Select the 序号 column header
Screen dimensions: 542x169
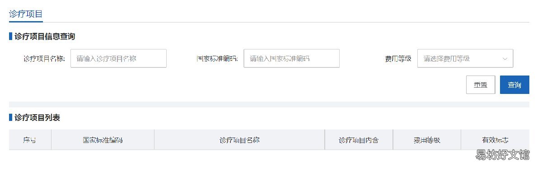pyautogui.click(x=30, y=140)
